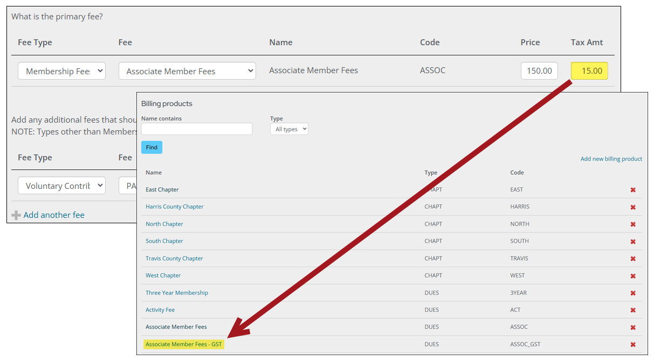
Task: Remove the North Chapter row
Action: (x=633, y=224)
